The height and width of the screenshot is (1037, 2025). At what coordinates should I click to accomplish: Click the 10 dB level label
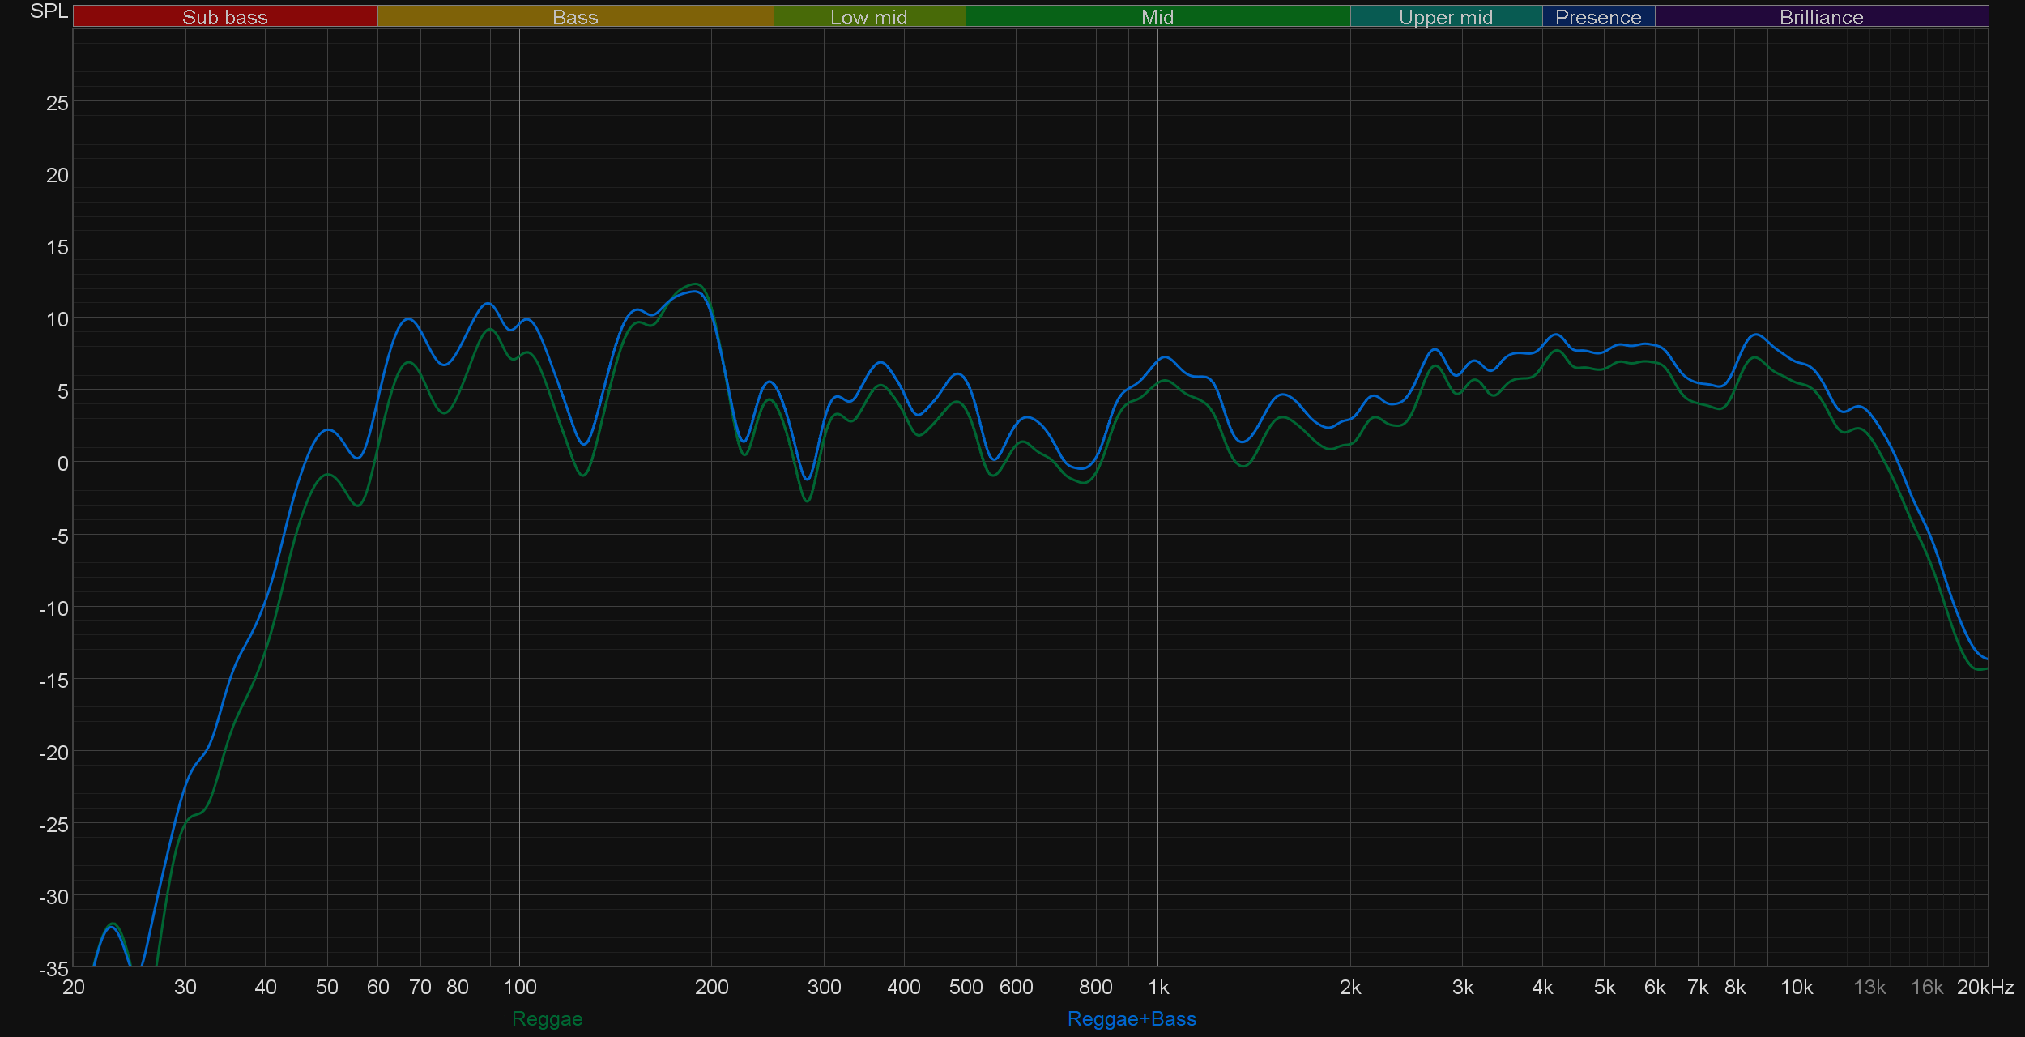[57, 319]
